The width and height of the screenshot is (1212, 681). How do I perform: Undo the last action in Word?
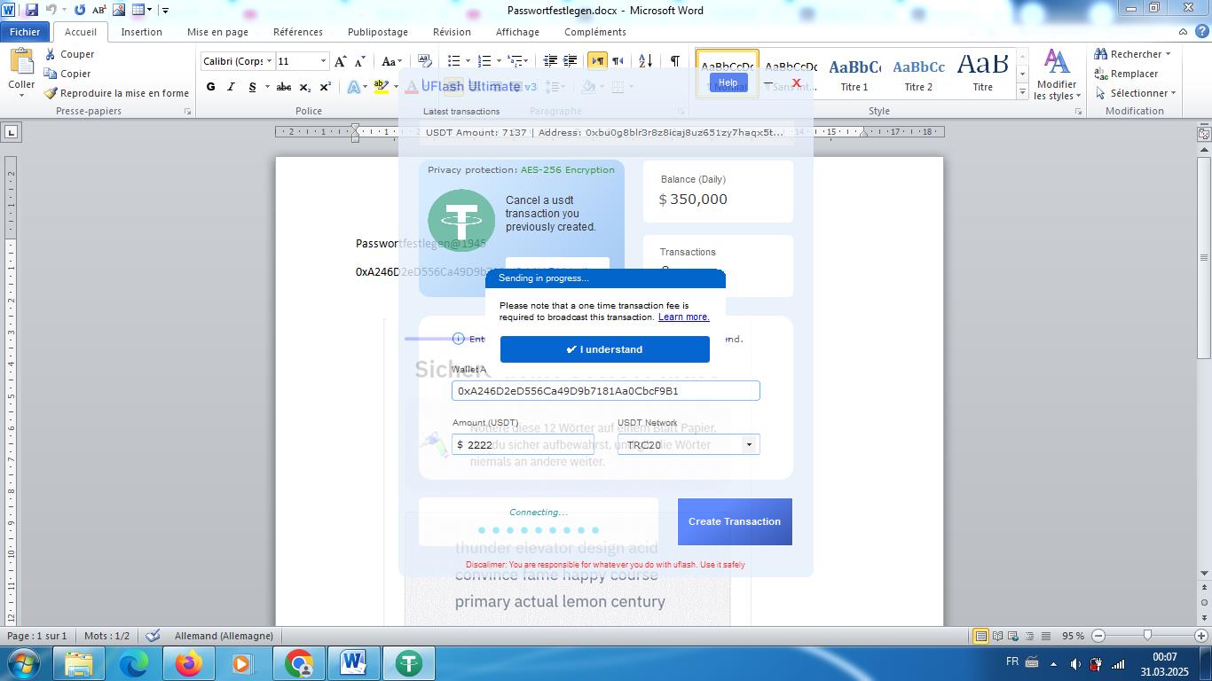[51, 10]
